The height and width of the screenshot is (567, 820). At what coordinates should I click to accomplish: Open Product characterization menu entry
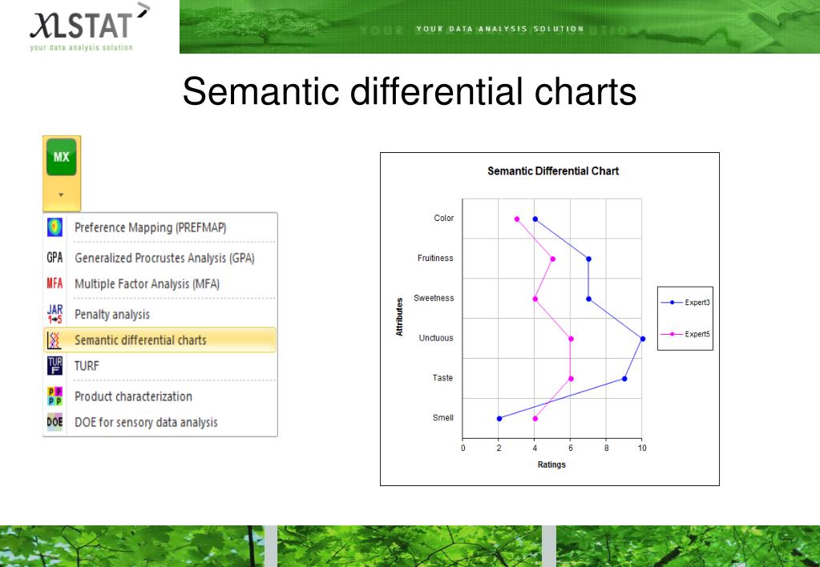[x=160, y=396]
